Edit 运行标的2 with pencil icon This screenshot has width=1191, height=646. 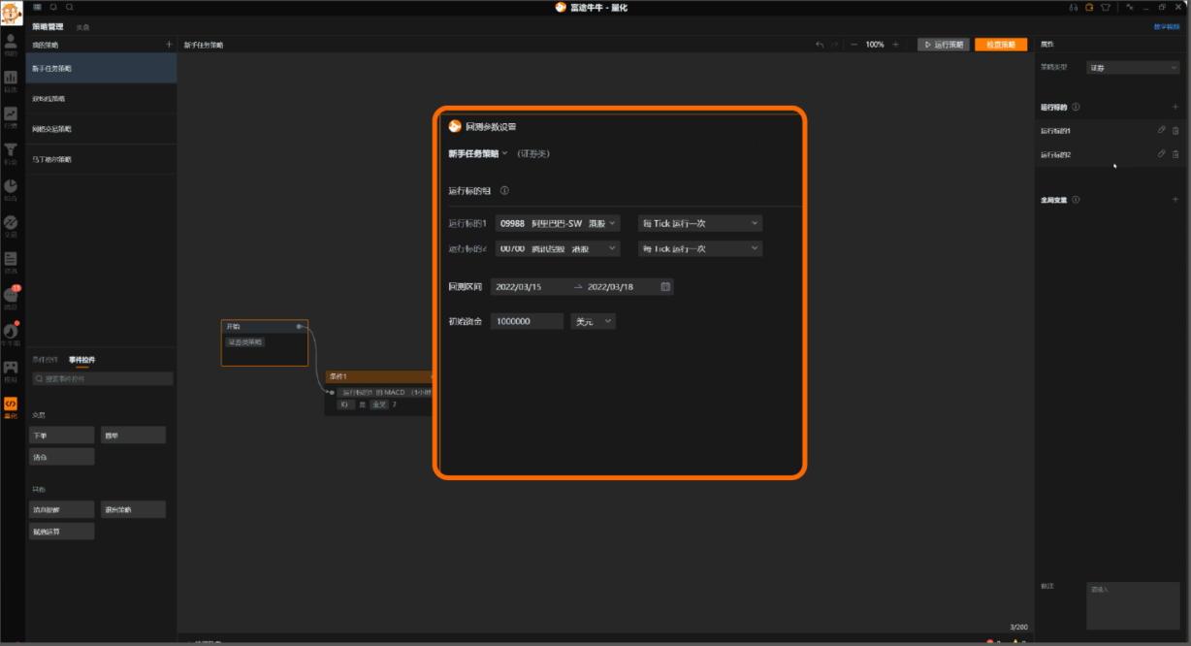[1162, 153]
